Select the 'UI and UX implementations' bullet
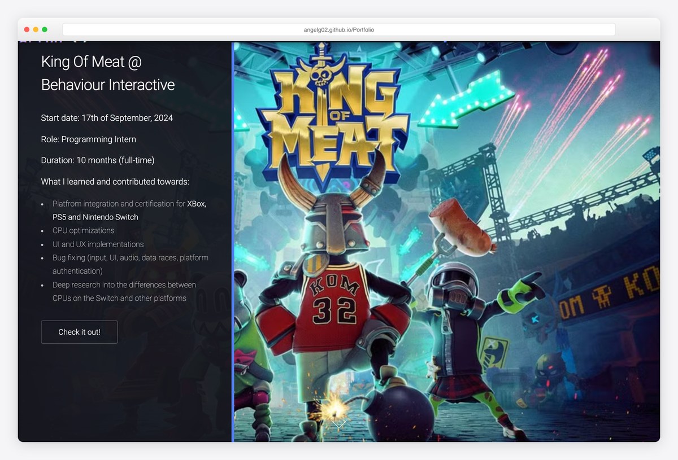The width and height of the screenshot is (678, 460). (98, 244)
